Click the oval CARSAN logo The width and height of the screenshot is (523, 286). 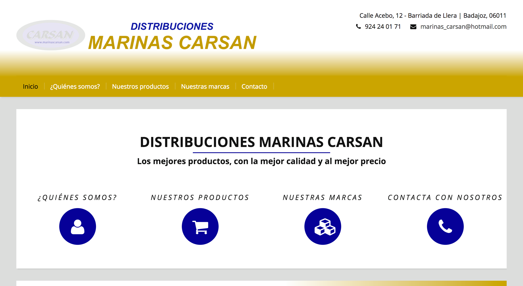click(51, 35)
